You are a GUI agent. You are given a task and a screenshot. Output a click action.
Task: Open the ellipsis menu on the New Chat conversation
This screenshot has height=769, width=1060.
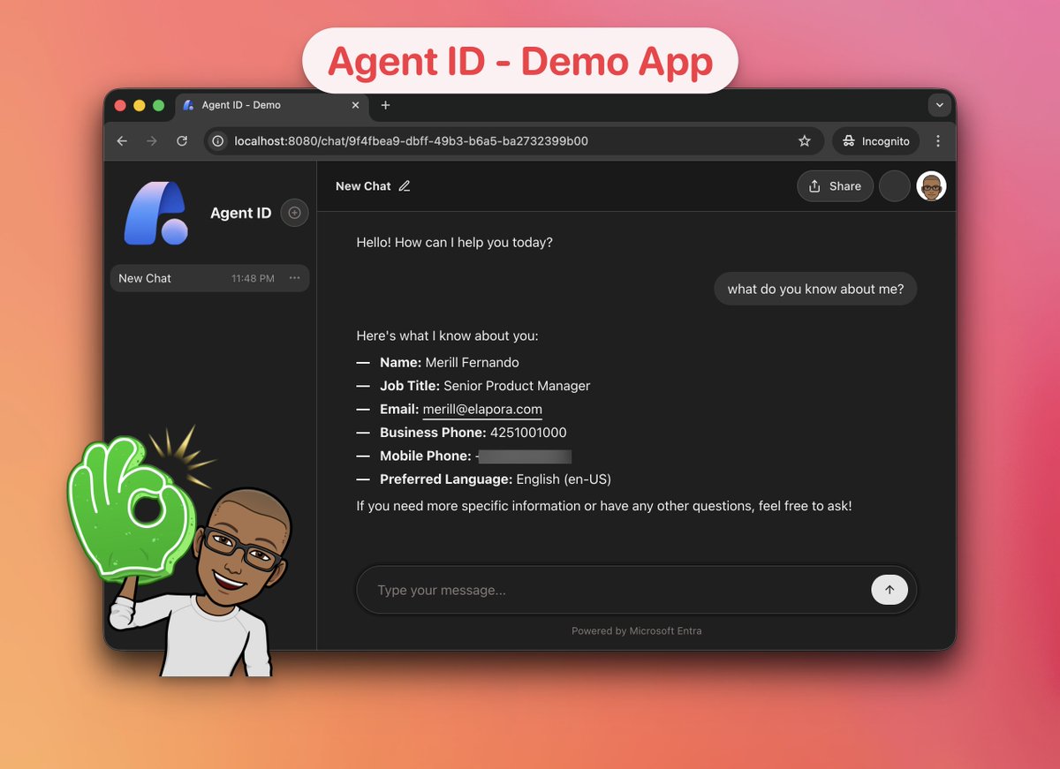(x=294, y=277)
